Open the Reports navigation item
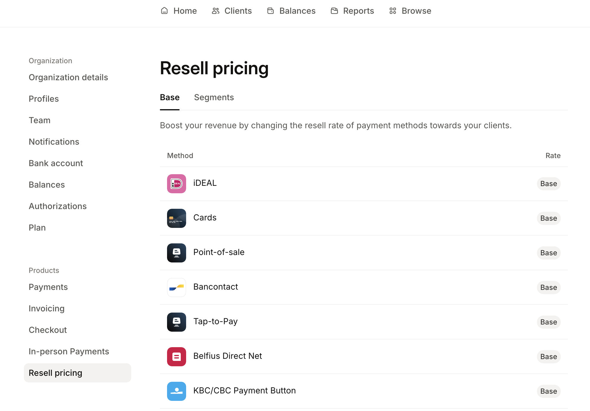This screenshot has height=411, width=590. [352, 11]
